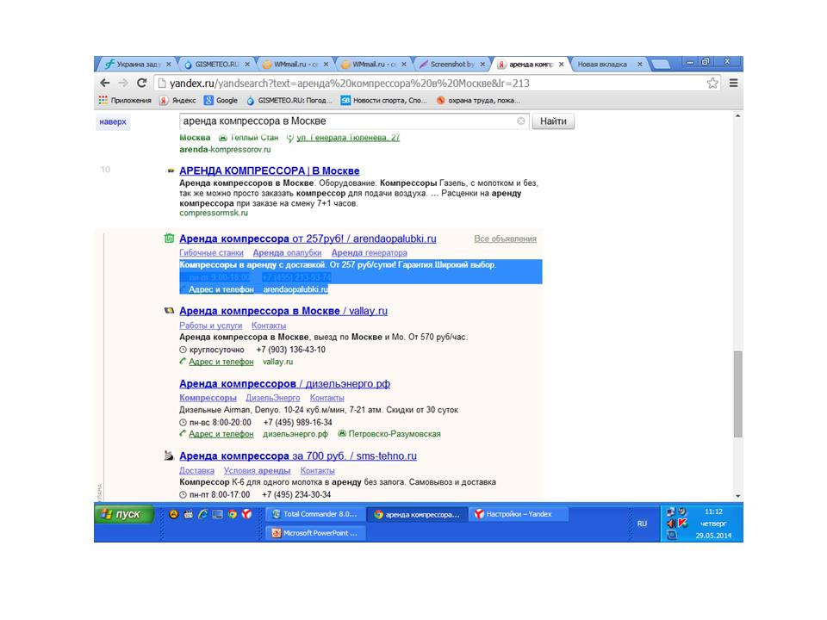The image size is (827, 620).
Task: Open the охрана труда bookmark
Action: [x=478, y=100]
